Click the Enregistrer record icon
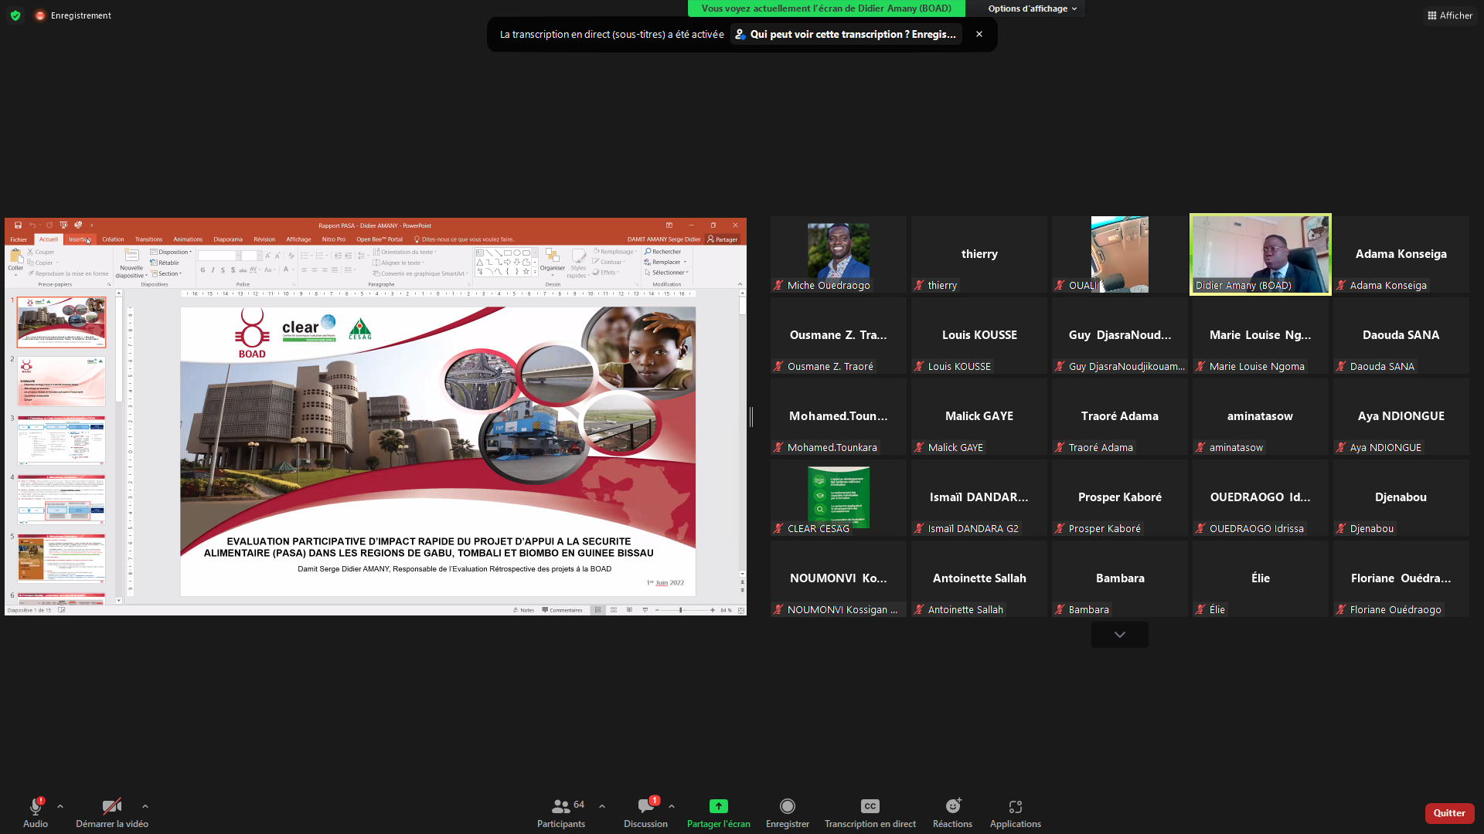This screenshot has height=834, width=1484. click(788, 806)
